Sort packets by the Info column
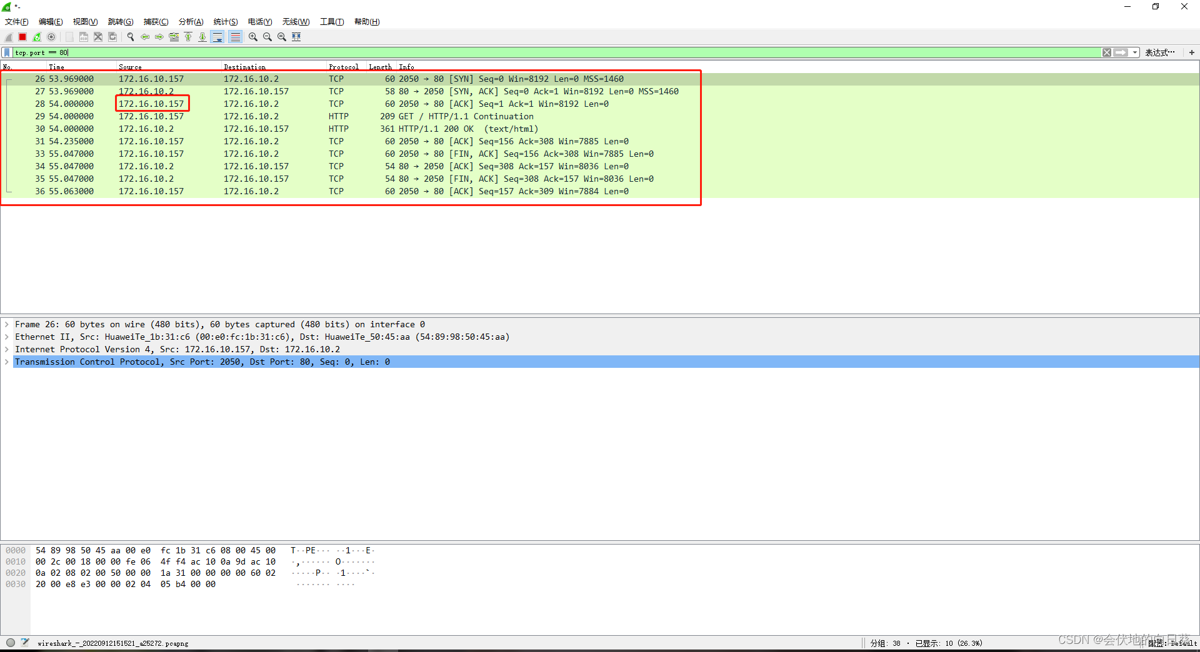1200x652 pixels. (x=797, y=67)
